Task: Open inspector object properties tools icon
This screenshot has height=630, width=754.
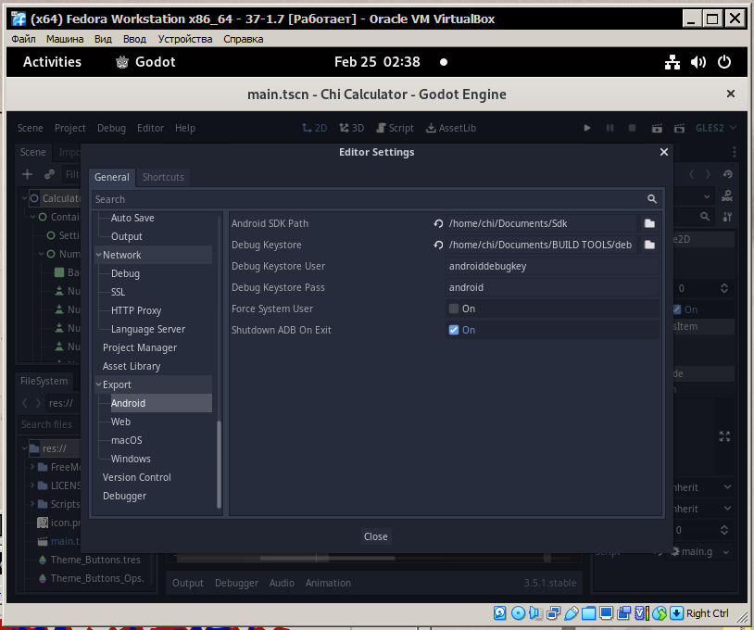Action: [727, 217]
